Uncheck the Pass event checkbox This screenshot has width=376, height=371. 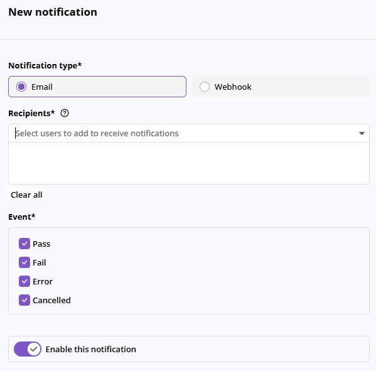(x=24, y=244)
